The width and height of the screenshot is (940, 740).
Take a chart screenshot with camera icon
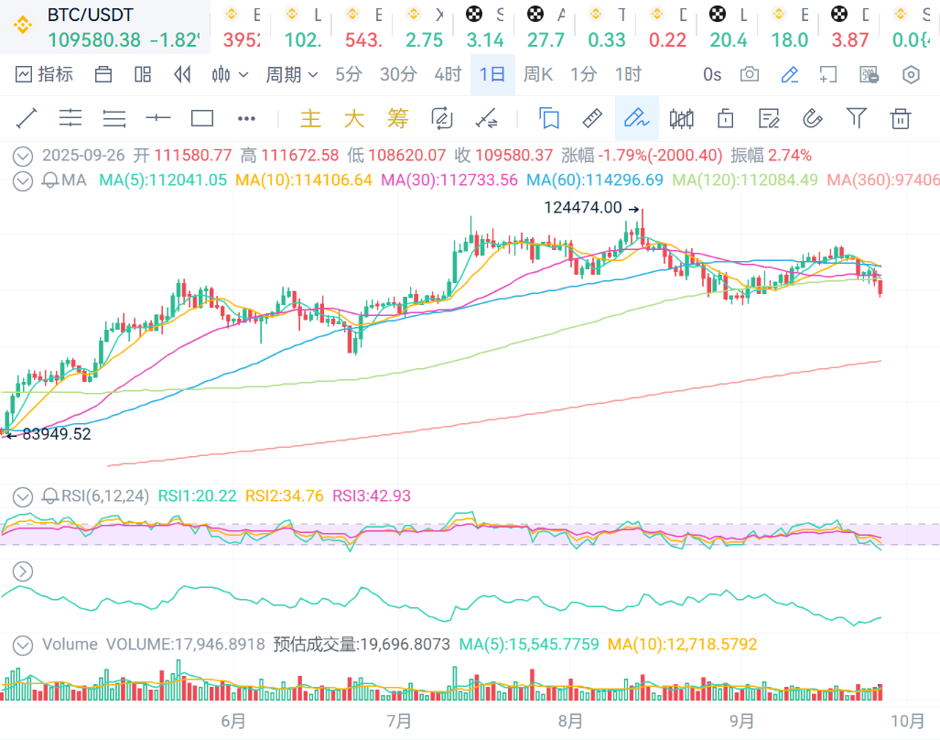click(x=750, y=74)
